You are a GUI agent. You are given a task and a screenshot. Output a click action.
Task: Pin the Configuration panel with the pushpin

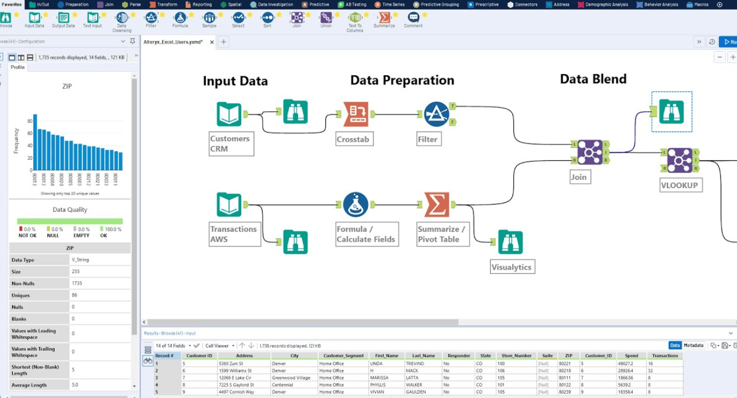(x=132, y=41)
